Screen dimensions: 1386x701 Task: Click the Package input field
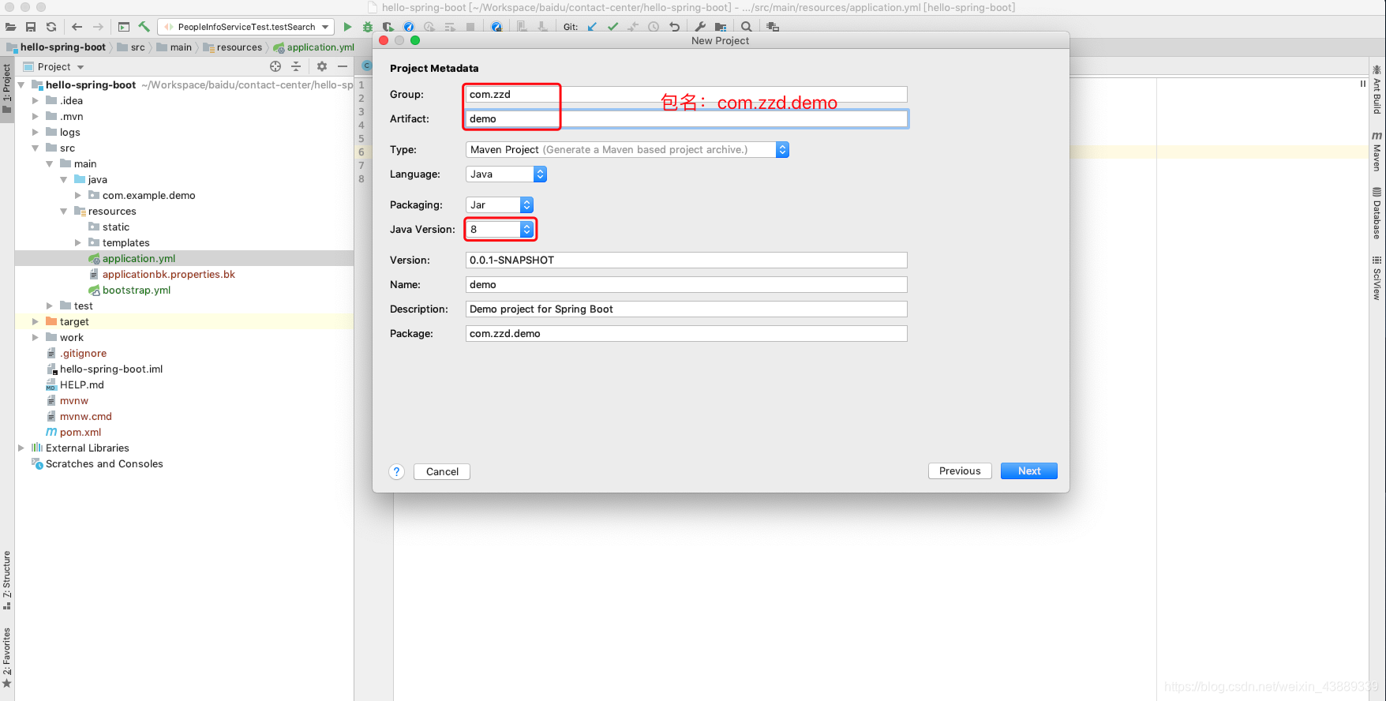[687, 333]
